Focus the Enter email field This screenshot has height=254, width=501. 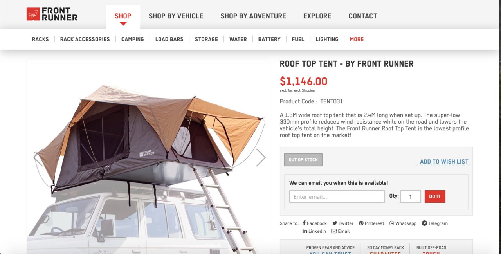337,196
